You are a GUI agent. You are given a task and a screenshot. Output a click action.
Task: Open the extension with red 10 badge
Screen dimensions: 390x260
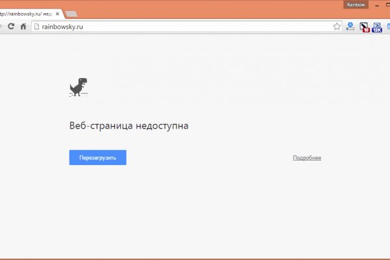coord(364,27)
